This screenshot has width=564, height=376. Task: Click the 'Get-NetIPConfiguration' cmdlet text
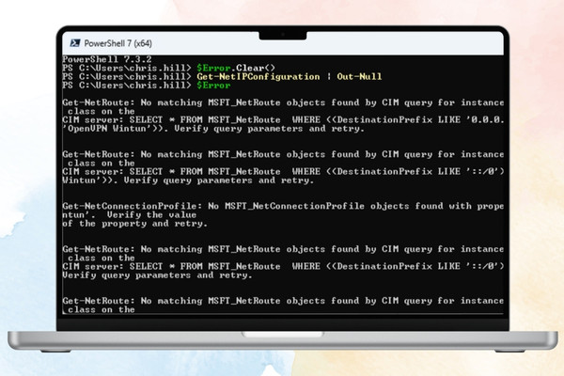[258, 77]
